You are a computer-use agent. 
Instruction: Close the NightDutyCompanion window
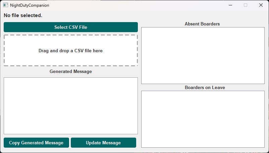[261, 5]
